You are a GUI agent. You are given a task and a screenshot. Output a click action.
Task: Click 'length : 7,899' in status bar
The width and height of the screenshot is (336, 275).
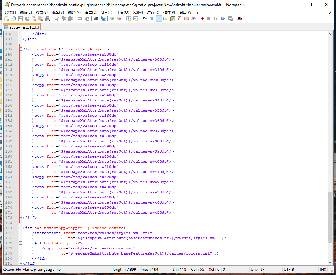click(124, 270)
